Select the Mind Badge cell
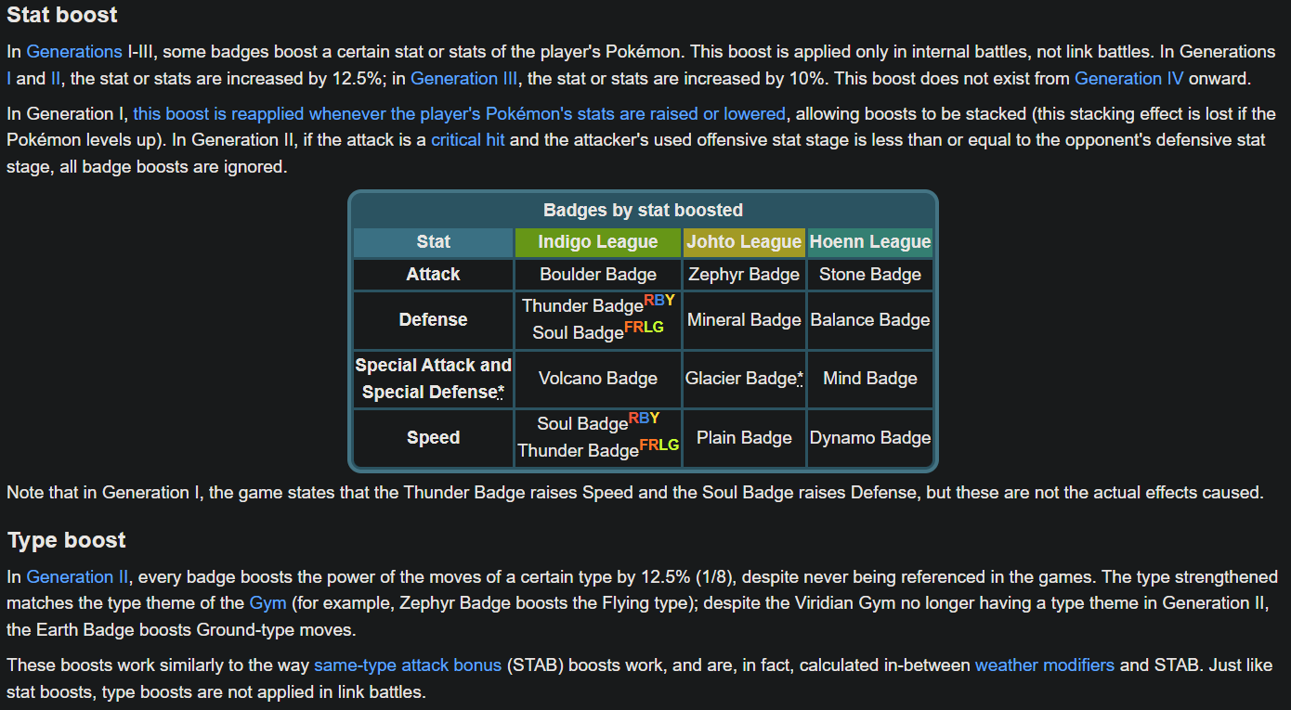 (870, 379)
